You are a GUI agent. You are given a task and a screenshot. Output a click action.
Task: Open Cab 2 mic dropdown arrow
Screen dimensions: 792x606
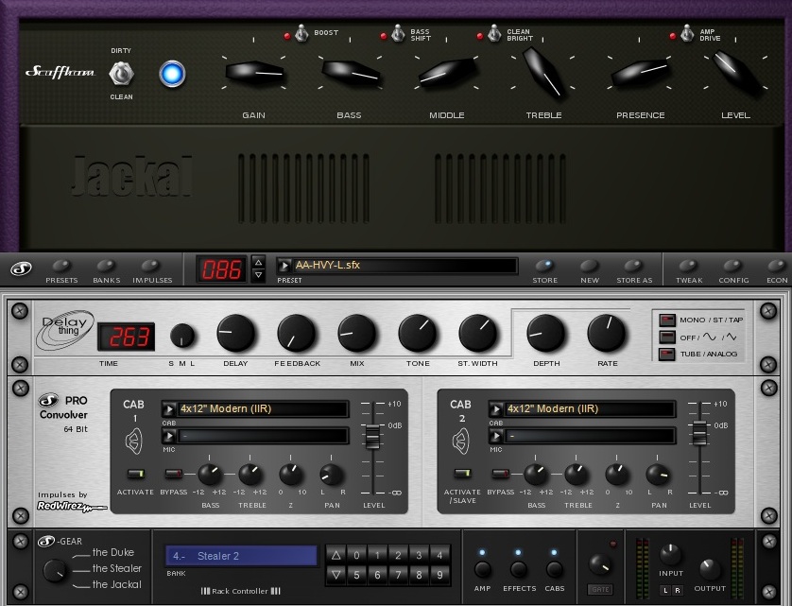[496, 436]
